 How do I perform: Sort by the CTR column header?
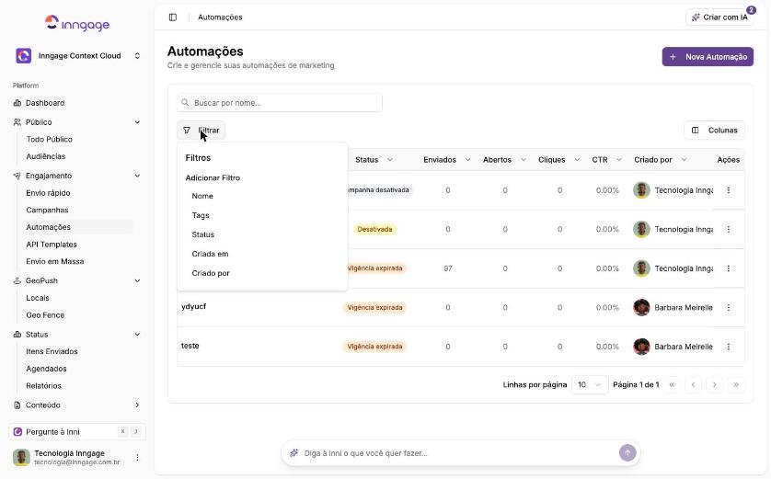click(606, 160)
